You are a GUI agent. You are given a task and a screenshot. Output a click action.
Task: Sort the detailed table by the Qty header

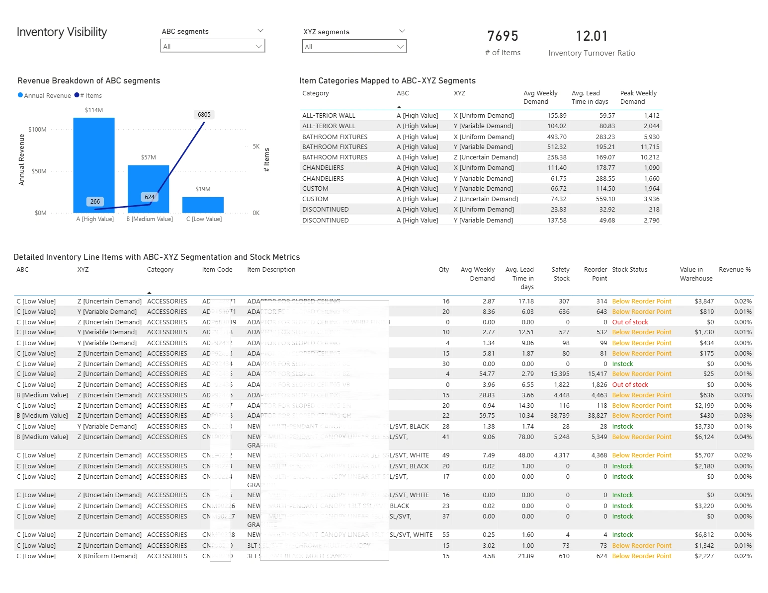point(443,269)
